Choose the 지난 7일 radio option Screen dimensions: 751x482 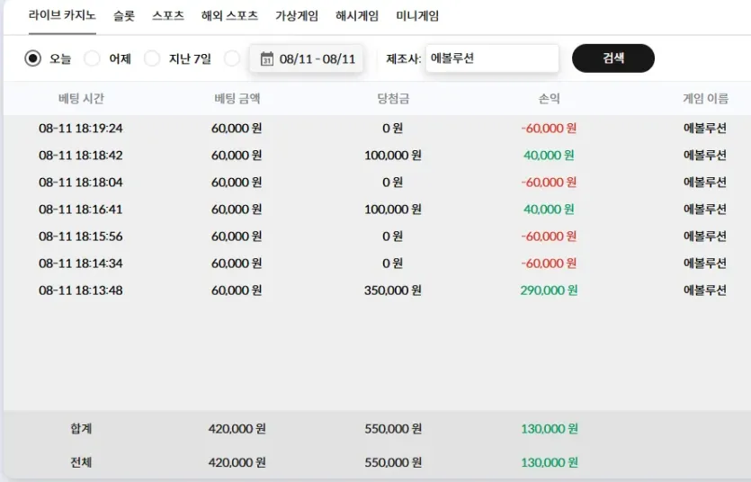click(x=152, y=58)
